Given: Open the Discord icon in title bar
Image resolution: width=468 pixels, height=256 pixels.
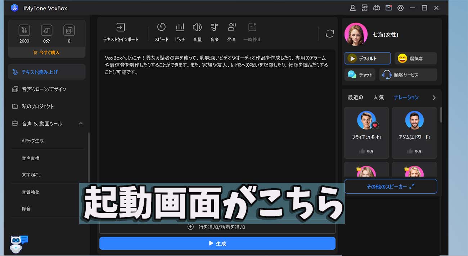Looking at the screenshot, I should (x=377, y=8).
